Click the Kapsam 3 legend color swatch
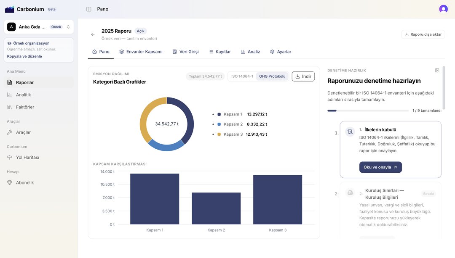455x258 pixels. coord(219,134)
